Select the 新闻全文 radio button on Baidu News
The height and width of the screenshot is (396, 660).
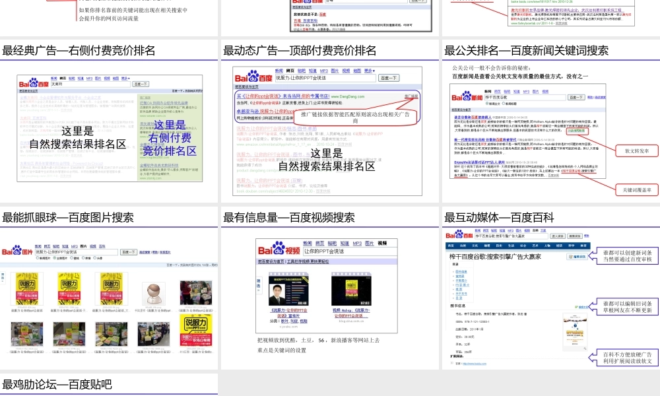point(487,104)
